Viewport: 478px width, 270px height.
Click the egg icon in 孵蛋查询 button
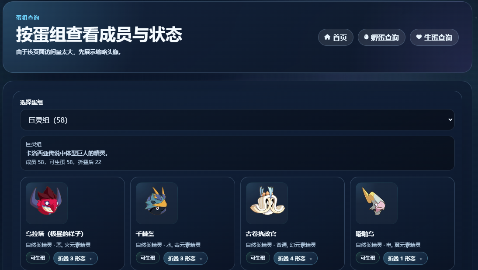tap(366, 37)
